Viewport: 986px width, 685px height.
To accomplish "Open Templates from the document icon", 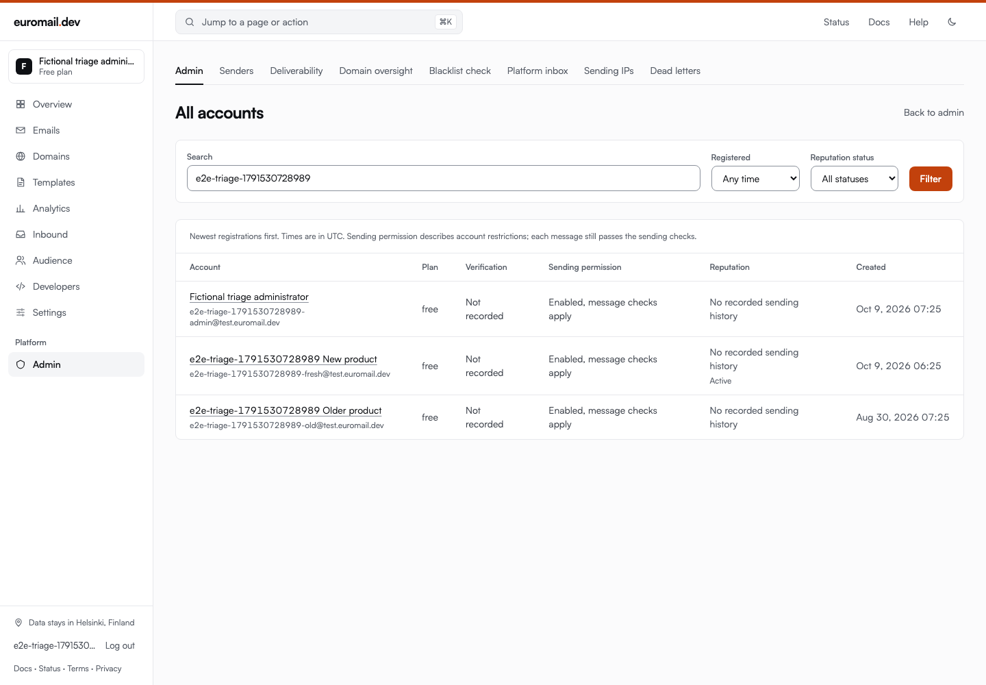I will point(21,182).
